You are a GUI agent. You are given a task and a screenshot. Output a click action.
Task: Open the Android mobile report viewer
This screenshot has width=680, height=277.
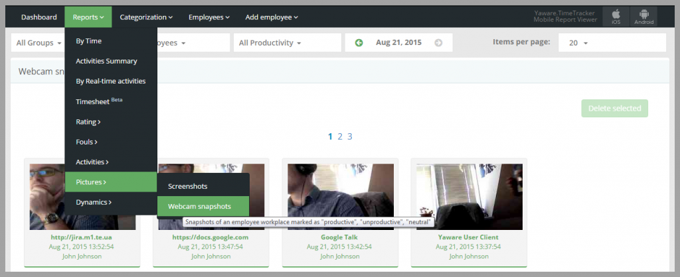[x=643, y=17]
